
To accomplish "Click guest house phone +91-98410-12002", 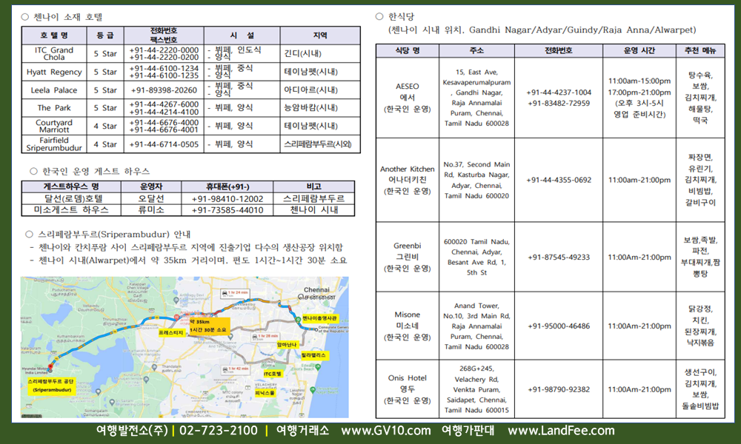I will click(x=227, y=198).
